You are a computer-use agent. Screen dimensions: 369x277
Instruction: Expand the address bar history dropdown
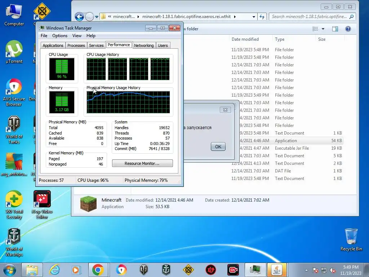[x=254, y=17]
